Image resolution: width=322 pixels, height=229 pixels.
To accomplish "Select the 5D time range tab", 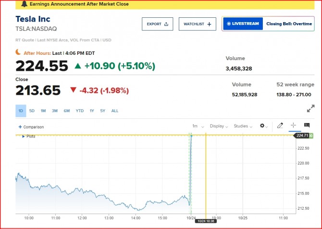I will (x=32, y=111).
